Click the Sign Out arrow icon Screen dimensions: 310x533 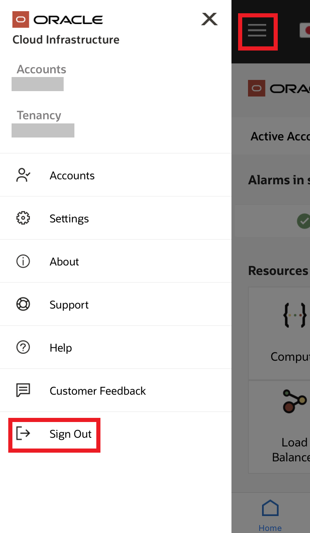point(23,434)
